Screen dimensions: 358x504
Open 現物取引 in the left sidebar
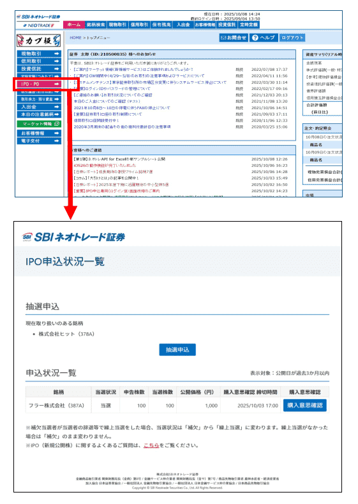click(39, 54)
